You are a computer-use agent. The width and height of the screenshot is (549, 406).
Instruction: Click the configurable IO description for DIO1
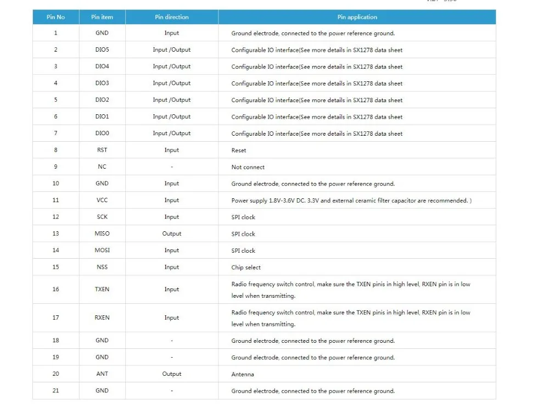pos(317,116)
